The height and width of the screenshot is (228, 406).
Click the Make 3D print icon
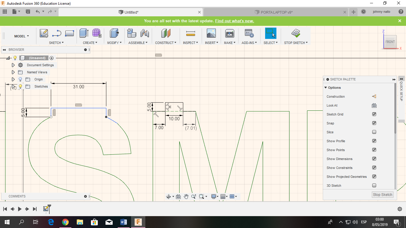(230, 33)
